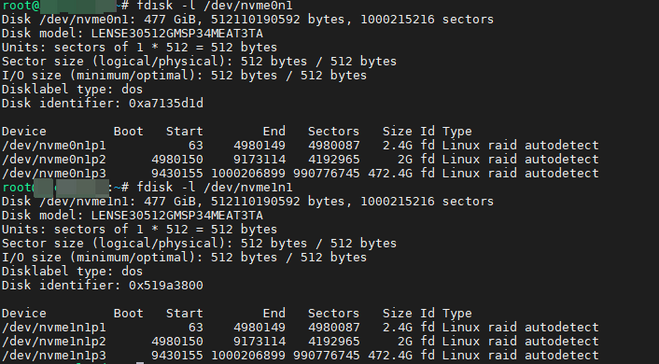This screenshot has width=659, height=364.
Task: Click the /dev/nvme0n1p2 device entry
Action: 54,160
